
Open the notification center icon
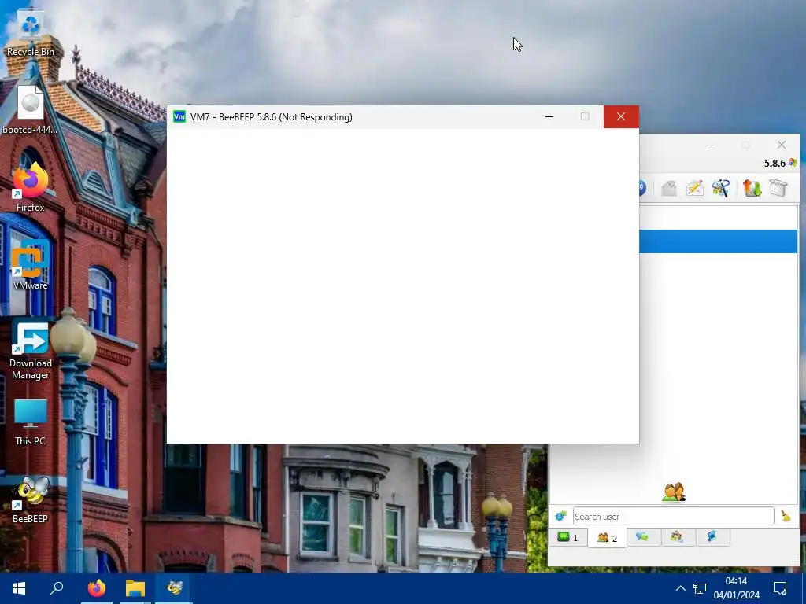[x=780, y=588]
